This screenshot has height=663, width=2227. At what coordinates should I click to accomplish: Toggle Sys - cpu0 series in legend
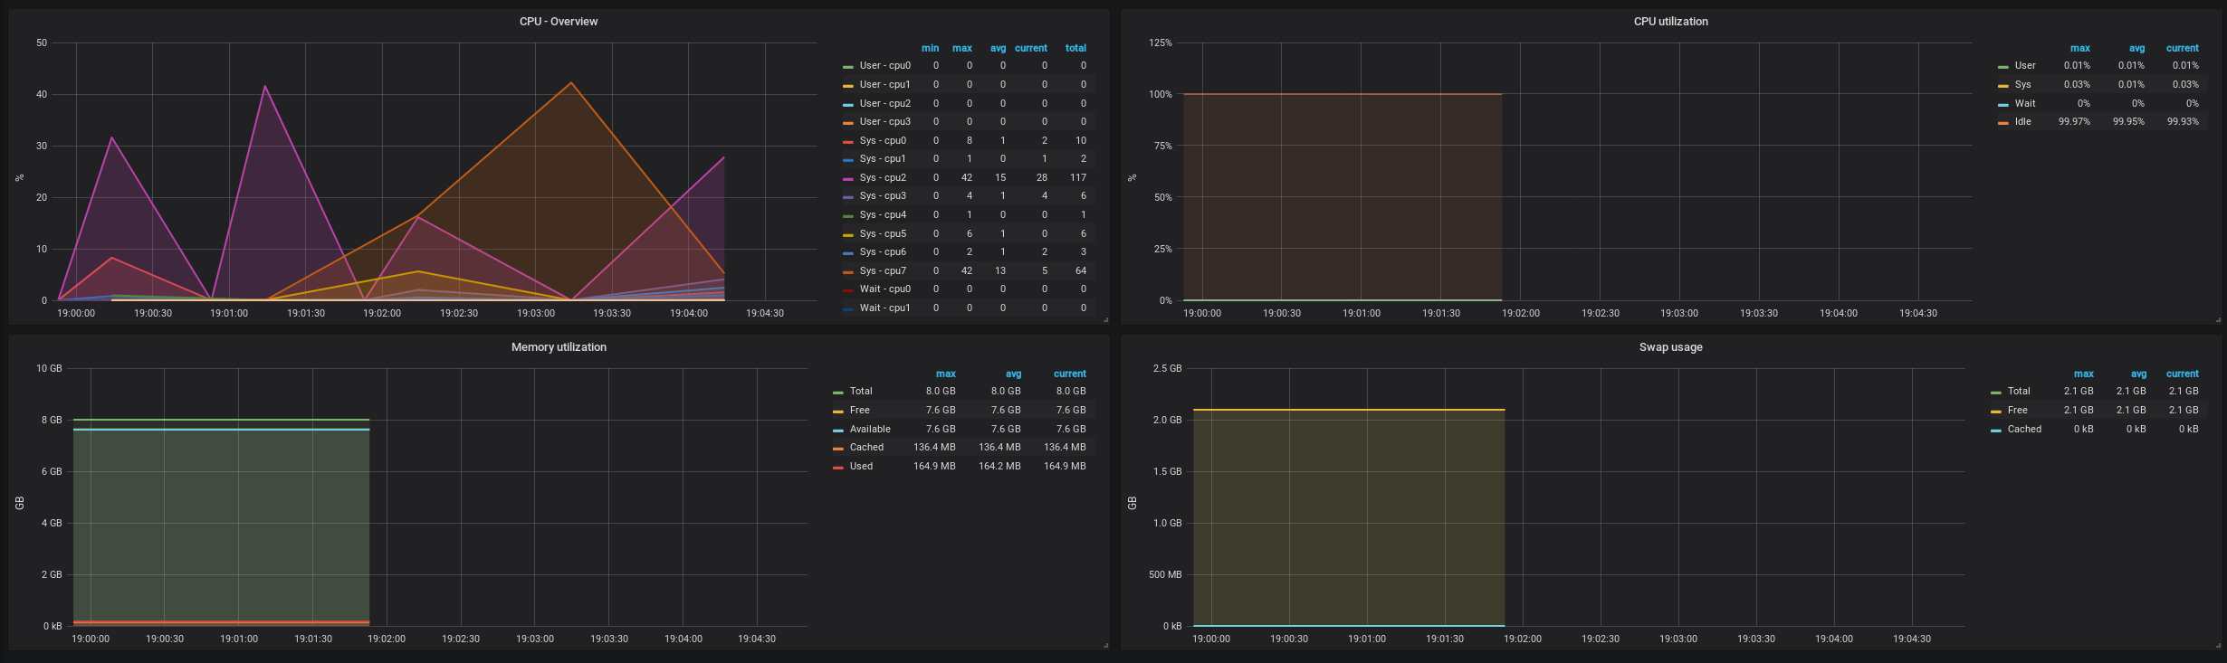883,141
